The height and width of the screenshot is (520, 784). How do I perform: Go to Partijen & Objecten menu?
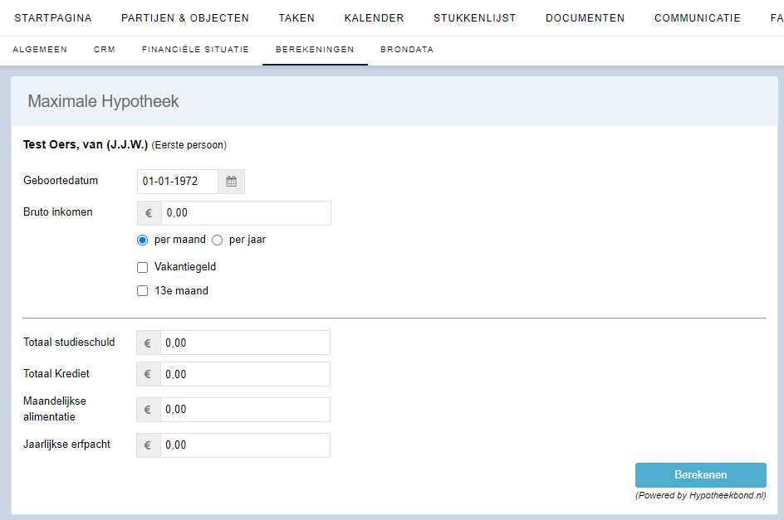(x=185, y=18)
